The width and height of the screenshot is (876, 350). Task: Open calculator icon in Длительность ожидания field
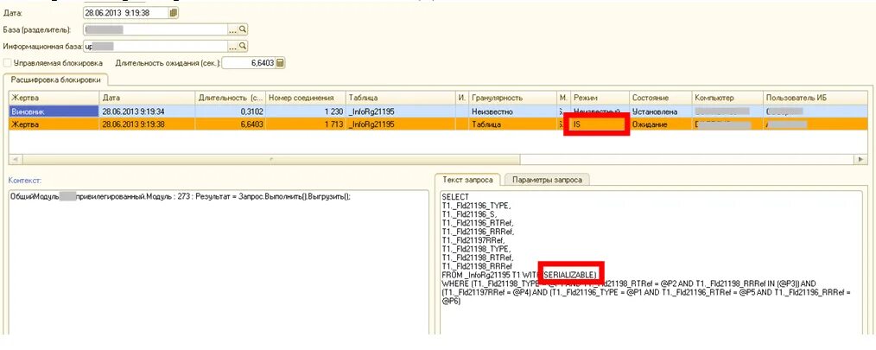coord(281,63)
